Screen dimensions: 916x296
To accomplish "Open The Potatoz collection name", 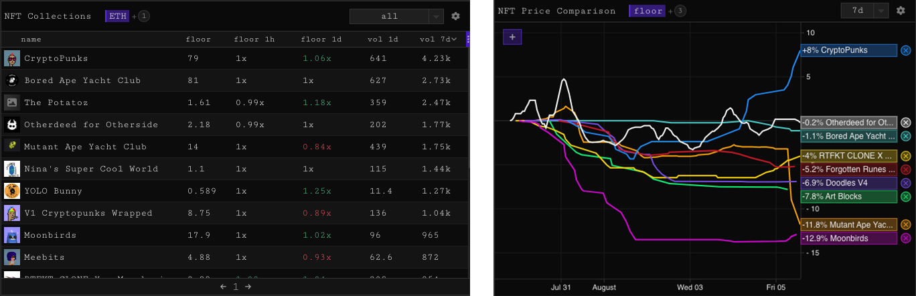I will pyautogui.click(x=56, y=103).
